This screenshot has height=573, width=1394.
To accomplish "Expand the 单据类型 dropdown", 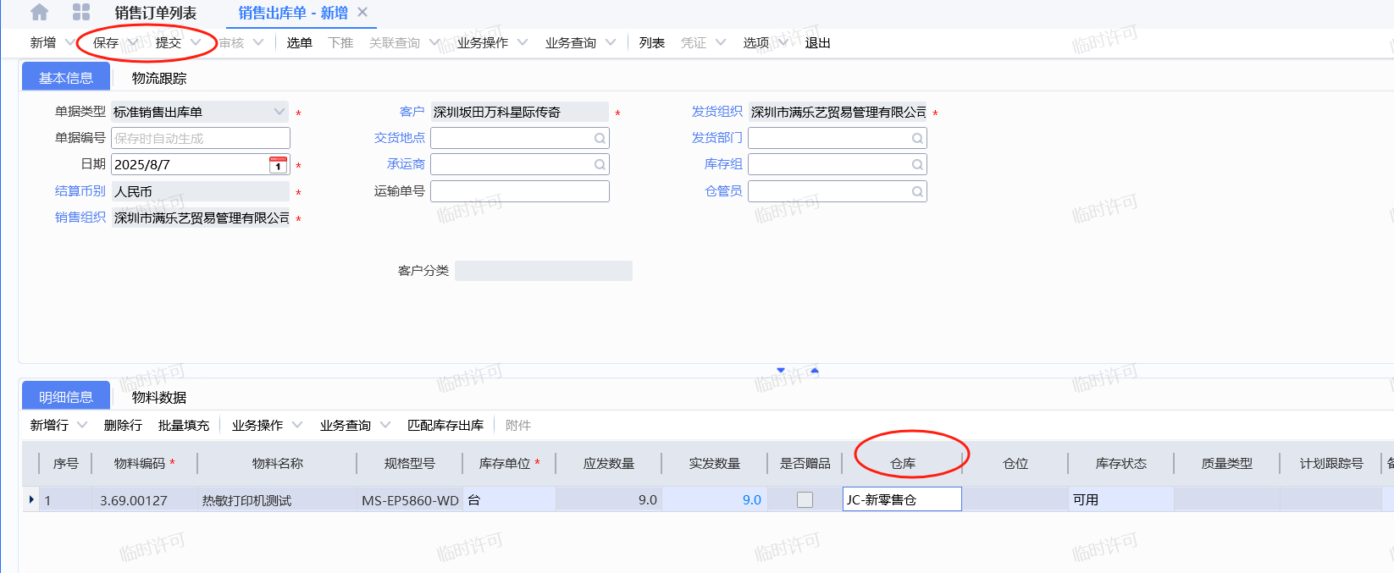I will pyautogui.click(x=279, y=112).
